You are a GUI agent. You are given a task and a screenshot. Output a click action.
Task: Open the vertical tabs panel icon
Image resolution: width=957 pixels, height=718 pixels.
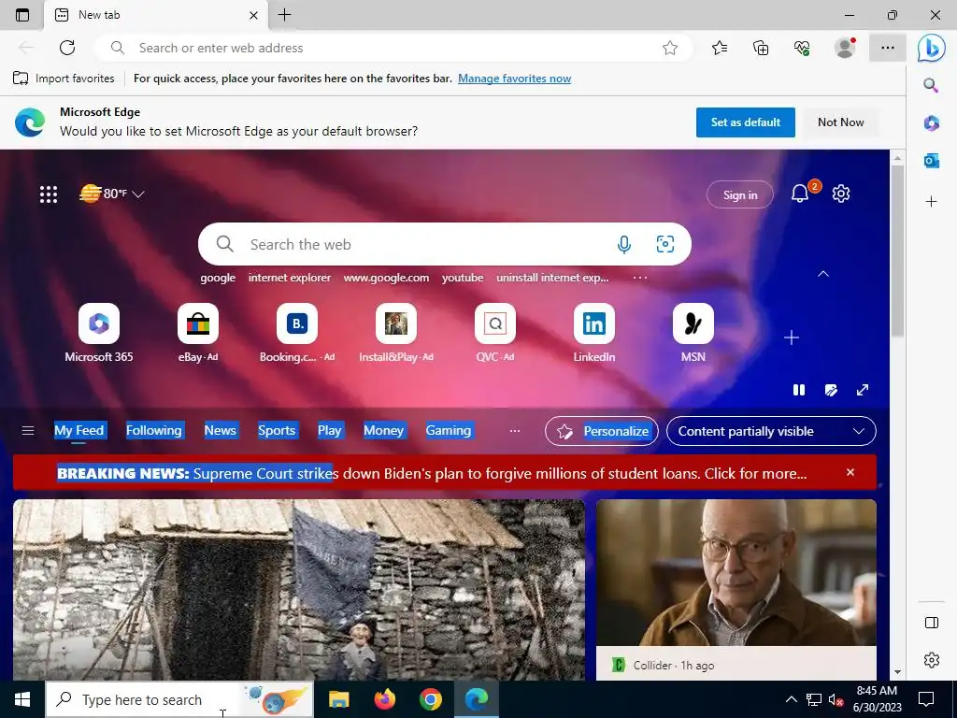22,15
